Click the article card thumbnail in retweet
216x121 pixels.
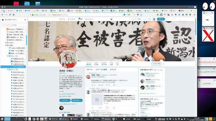tap(97, 99)
